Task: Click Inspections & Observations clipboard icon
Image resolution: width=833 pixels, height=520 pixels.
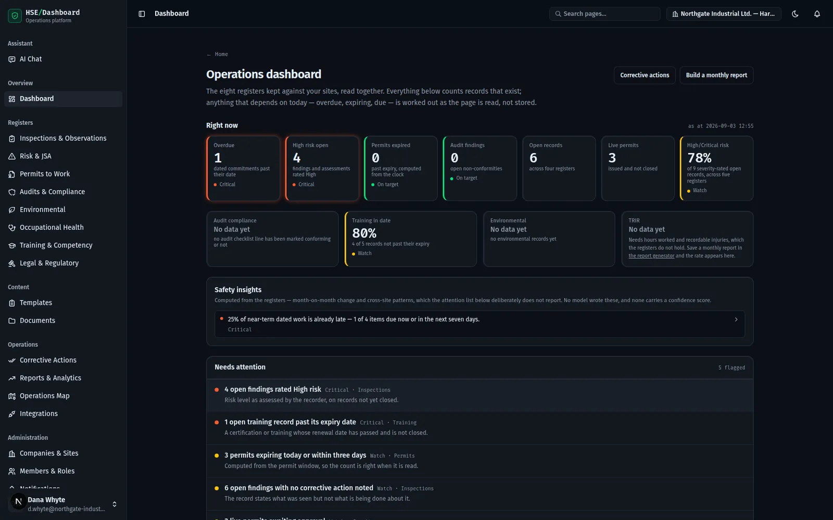Action: 12,138
